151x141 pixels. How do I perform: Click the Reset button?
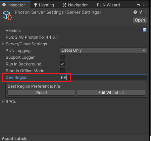pos(42,93)
